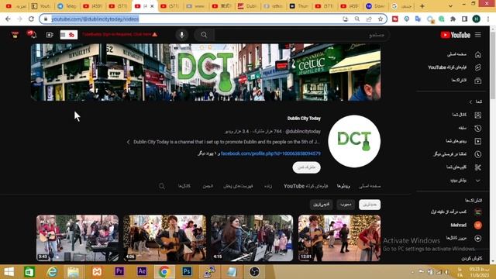
Task: Open Your channel in the sidebar
Action: 467,115
